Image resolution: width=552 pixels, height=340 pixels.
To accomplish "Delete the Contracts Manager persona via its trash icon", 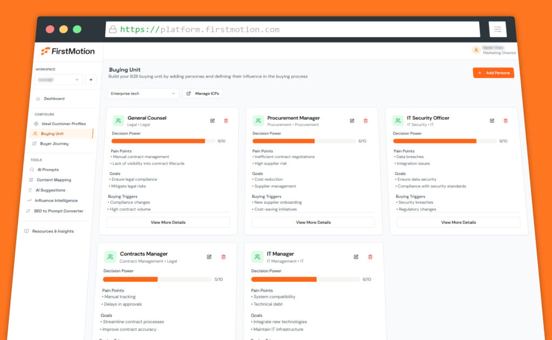I will (x=223, y=257).
